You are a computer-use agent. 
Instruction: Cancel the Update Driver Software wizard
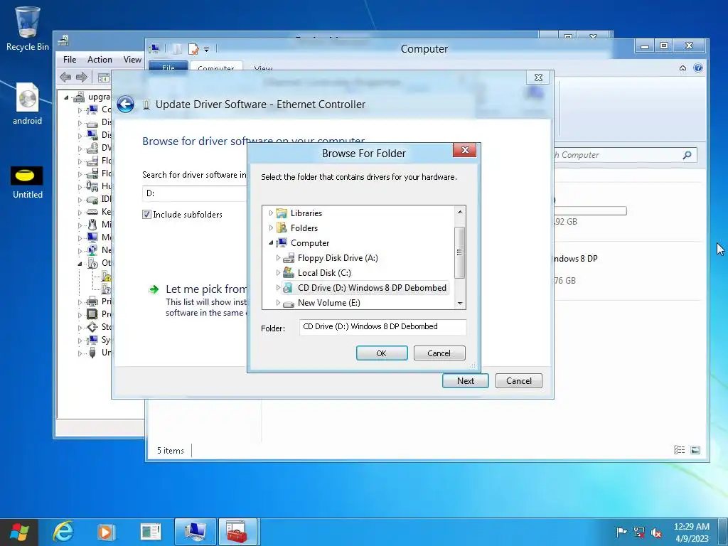518,381
